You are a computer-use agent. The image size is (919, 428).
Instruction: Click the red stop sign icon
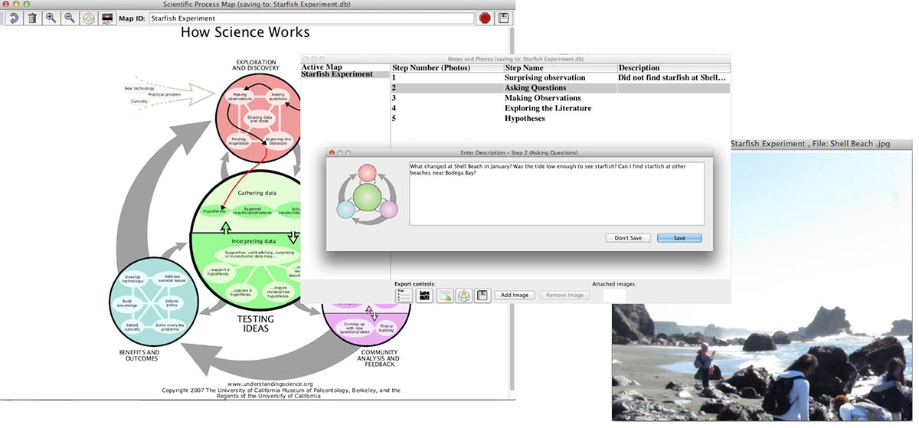point(485,18)
